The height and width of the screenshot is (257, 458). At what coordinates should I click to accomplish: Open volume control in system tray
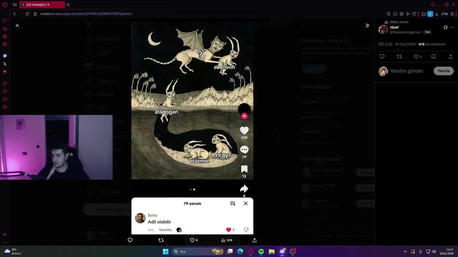coord(434,252)
